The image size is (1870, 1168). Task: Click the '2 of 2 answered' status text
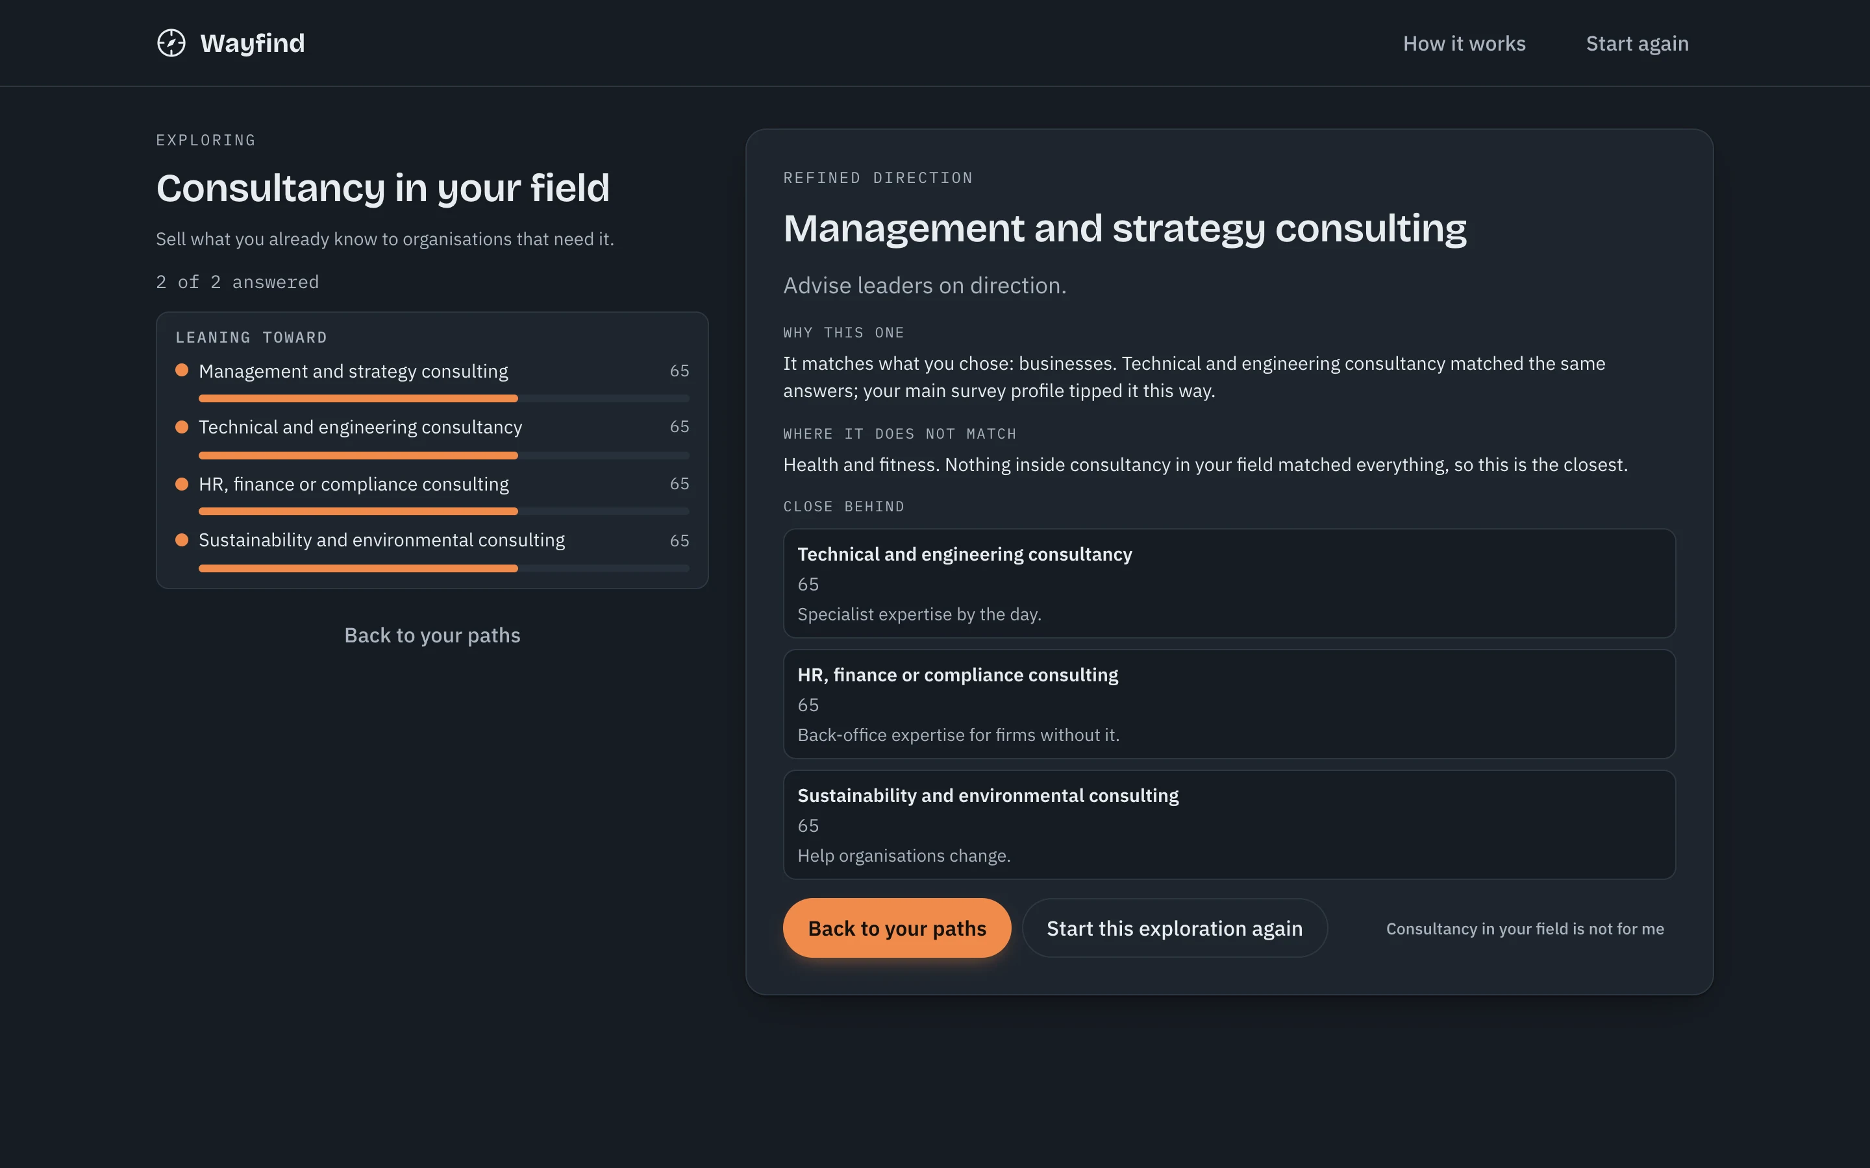(x=237, y=282)
